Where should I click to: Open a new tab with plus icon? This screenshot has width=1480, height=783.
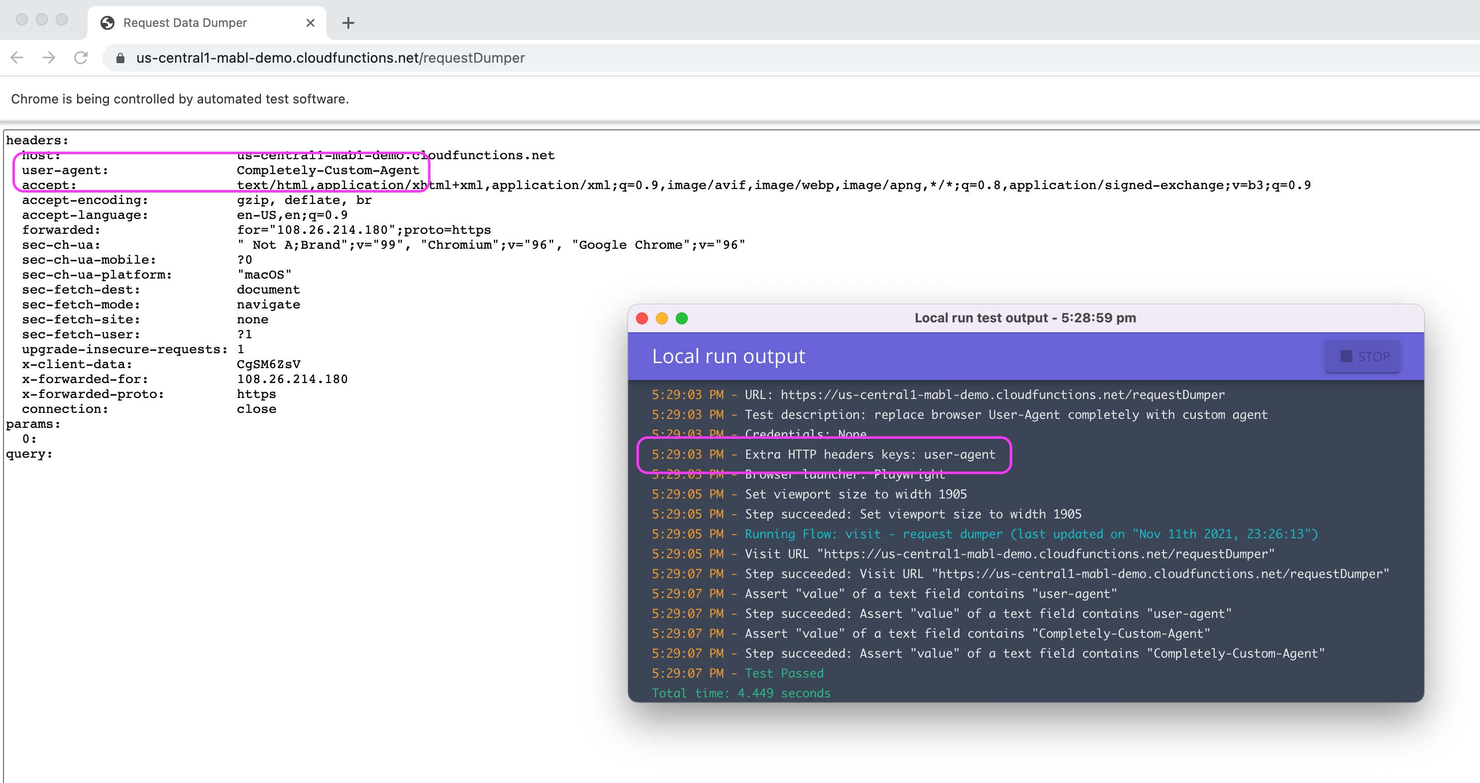coord(348,23)
